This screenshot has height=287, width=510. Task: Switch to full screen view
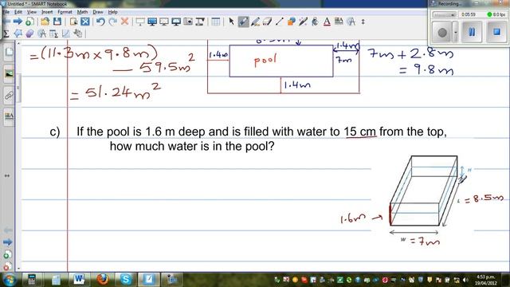point(152,22)
